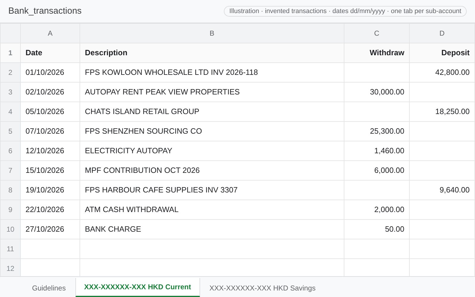The image size is (475, 297).
Task: Select row 5 header
Action: [10, 131]
